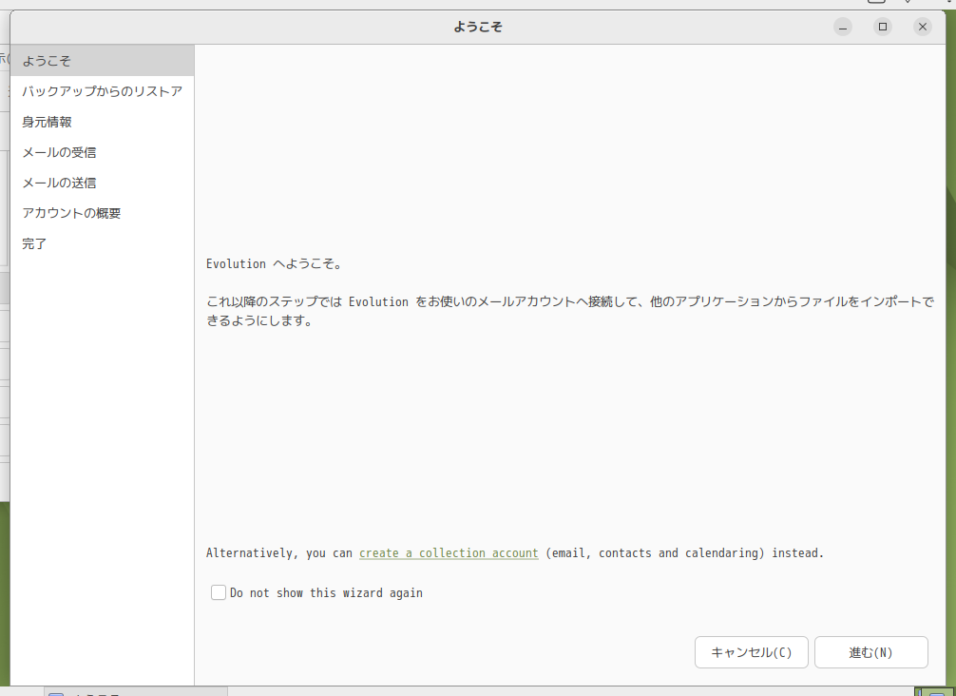Click the キャンセル(C) button

click(751, 652)
